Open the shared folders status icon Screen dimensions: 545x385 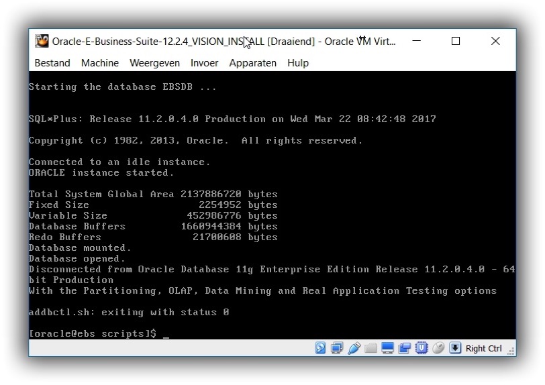(370, 348)
